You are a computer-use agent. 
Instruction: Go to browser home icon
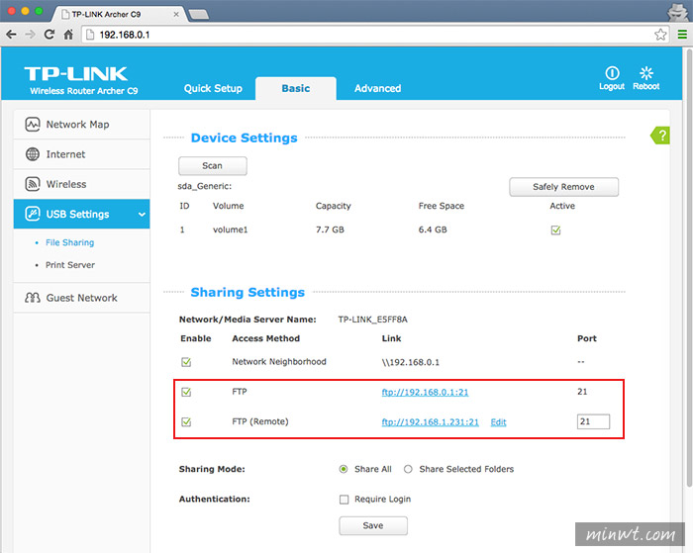coord(68,34)
